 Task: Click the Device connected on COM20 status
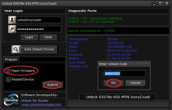coord(92,31)
